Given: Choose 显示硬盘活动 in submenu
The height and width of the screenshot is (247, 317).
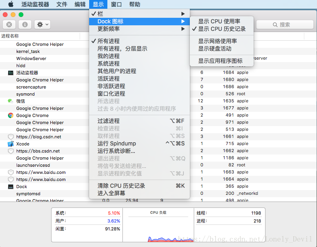Looking at the screenshot, I should 222,49.
